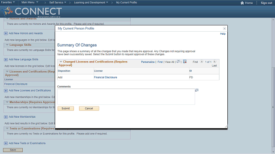Viewport: 275px width, 154px height.
Task: Collapse Tests or Examinations section
Action: tap(7, 128)
